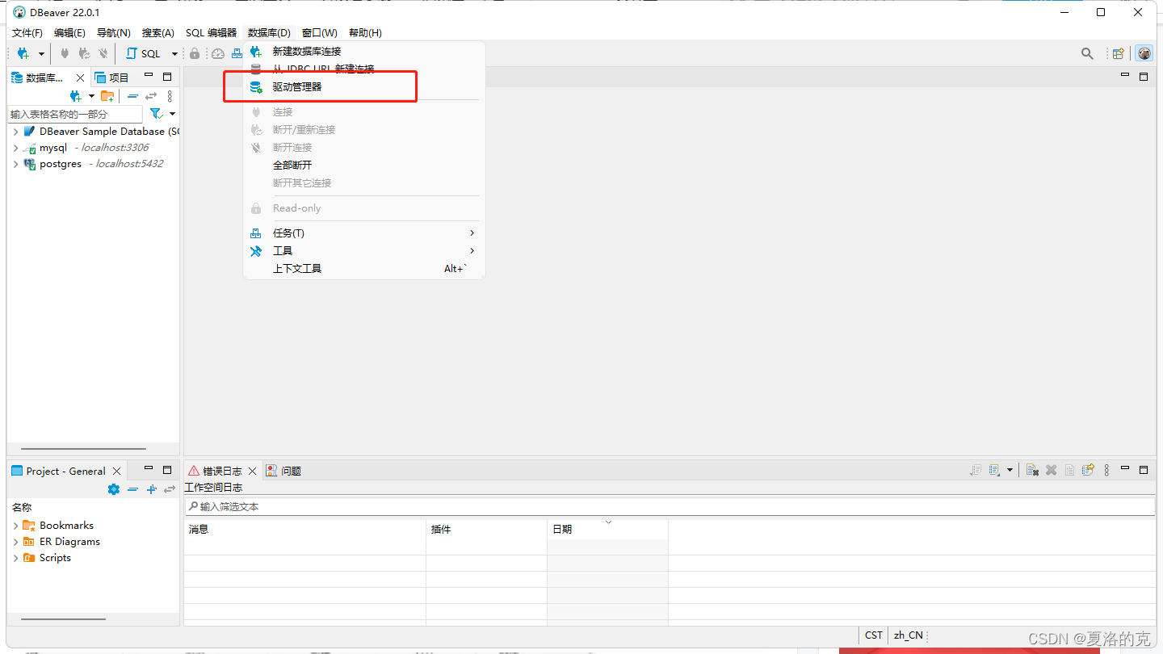
Task: Click the Open Perspective icon at top right
Action: [1119, 54]
